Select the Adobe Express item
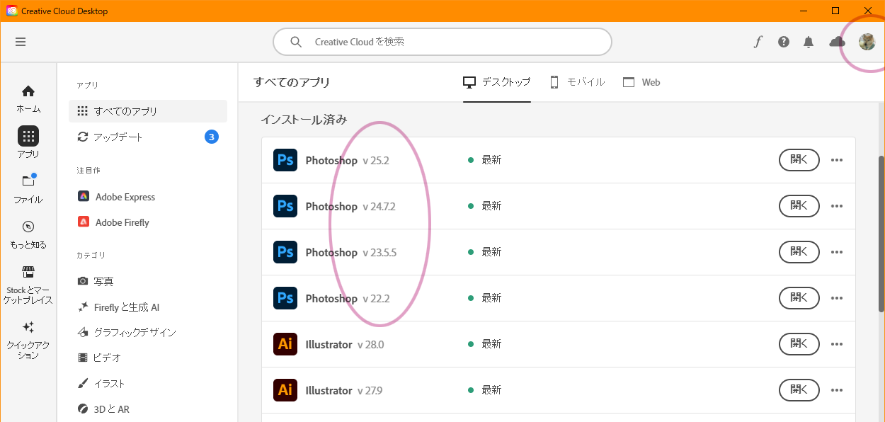 pos(125,196)
